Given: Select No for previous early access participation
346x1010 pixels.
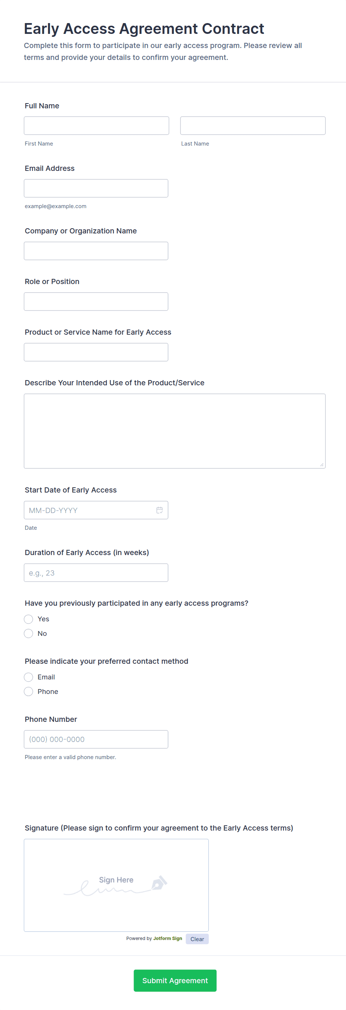Looking at the screenshot, I should tap(29, 634).
